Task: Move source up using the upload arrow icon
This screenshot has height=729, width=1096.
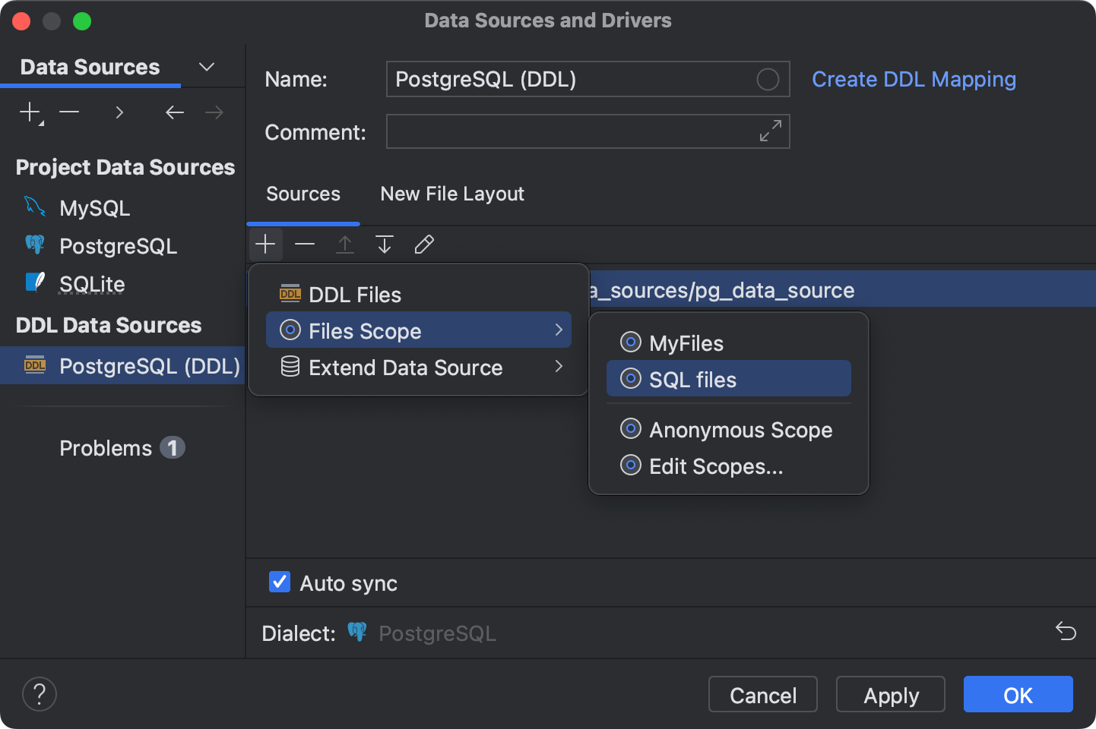Action: pos(344,244)
